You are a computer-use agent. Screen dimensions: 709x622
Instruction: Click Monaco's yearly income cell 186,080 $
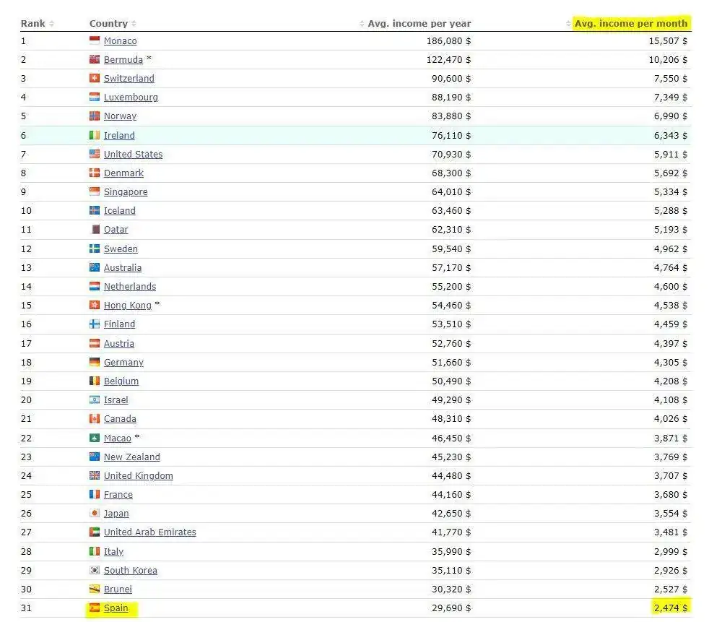pyautogui.click(x=448, y=41)
